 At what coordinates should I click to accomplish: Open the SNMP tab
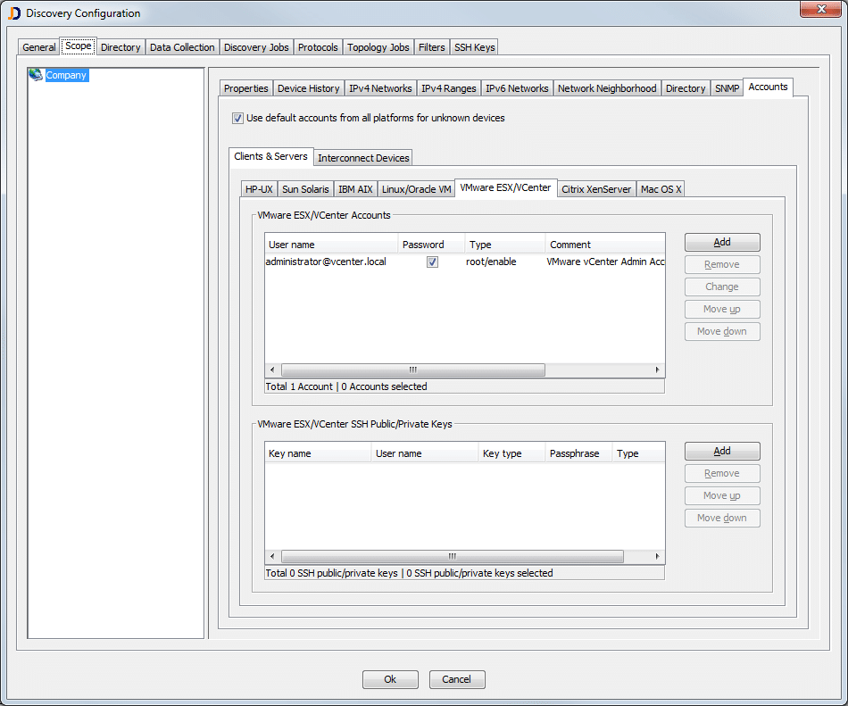point(726,88)
